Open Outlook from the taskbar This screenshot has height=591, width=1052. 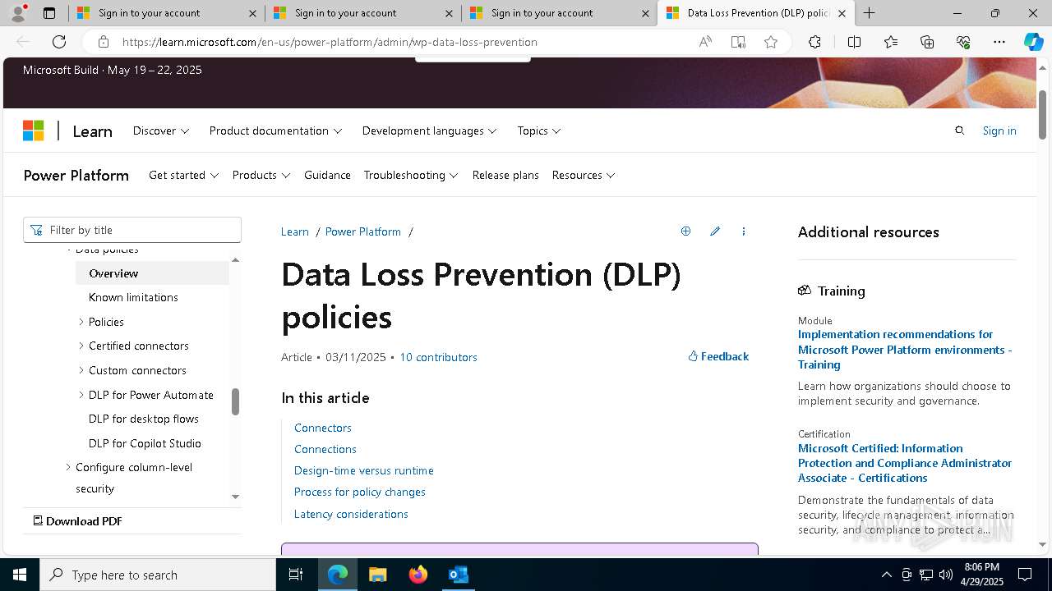coord(458,575)
